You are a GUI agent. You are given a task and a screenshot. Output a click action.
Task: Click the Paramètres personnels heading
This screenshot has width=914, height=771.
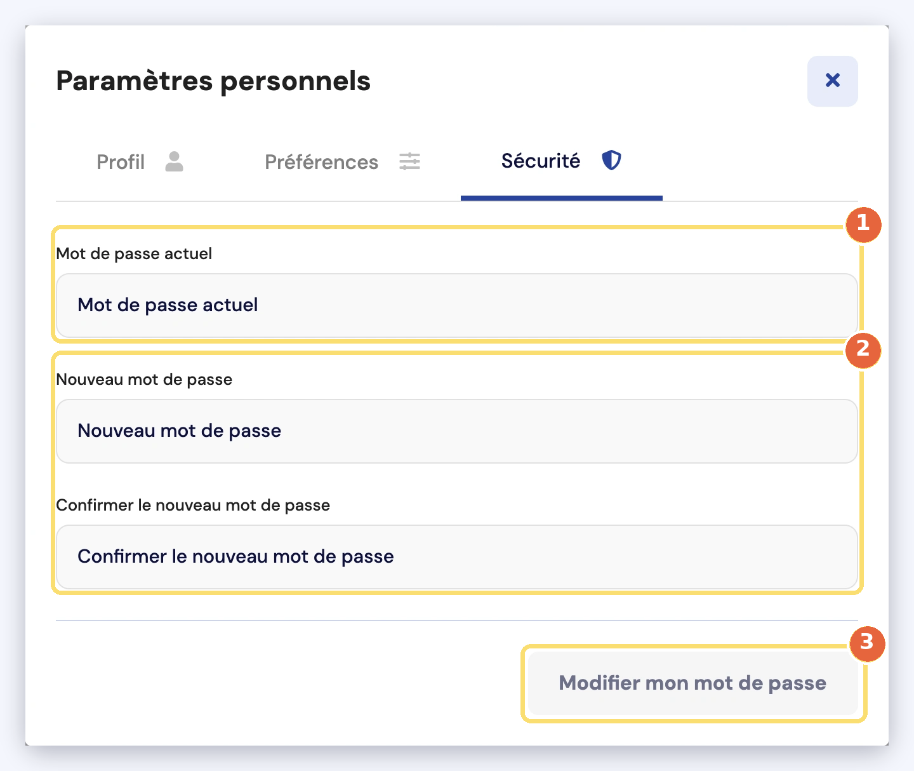(213, 81)
